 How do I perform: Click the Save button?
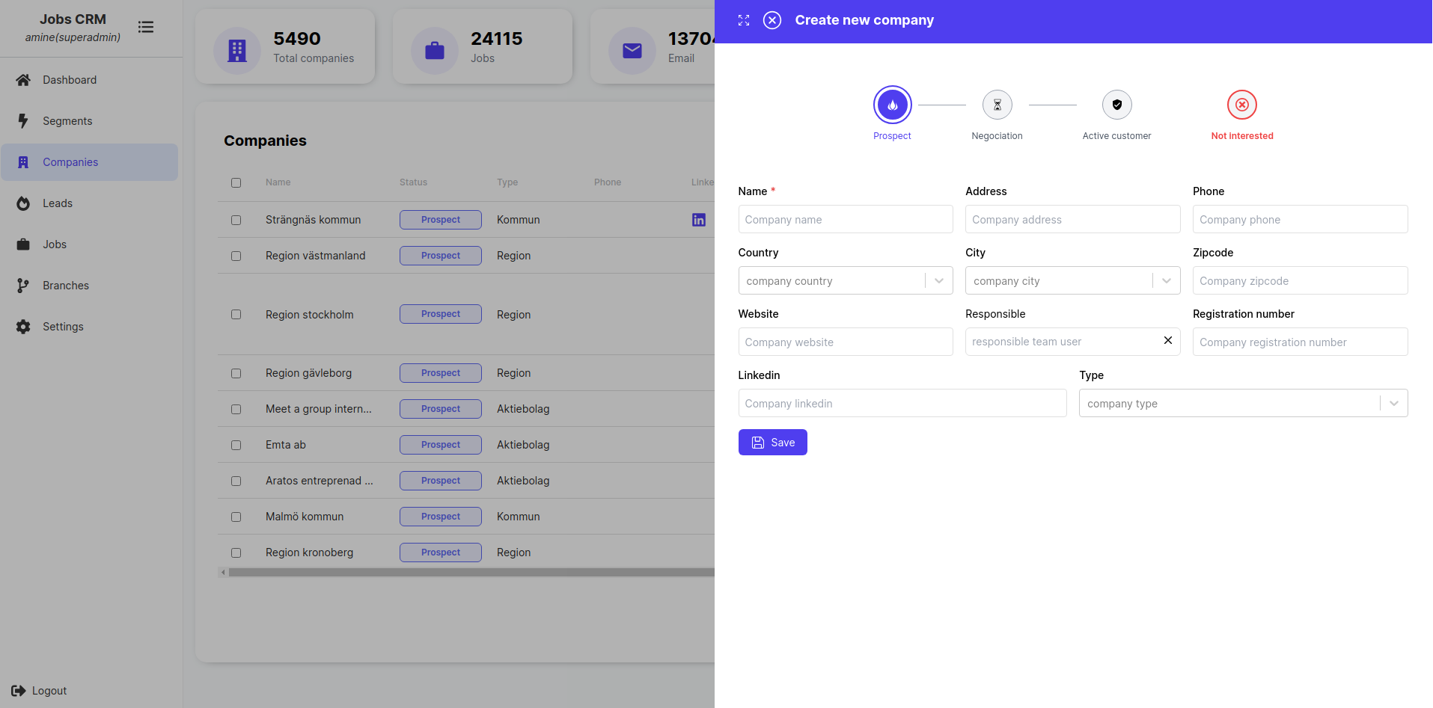(772, 443)
